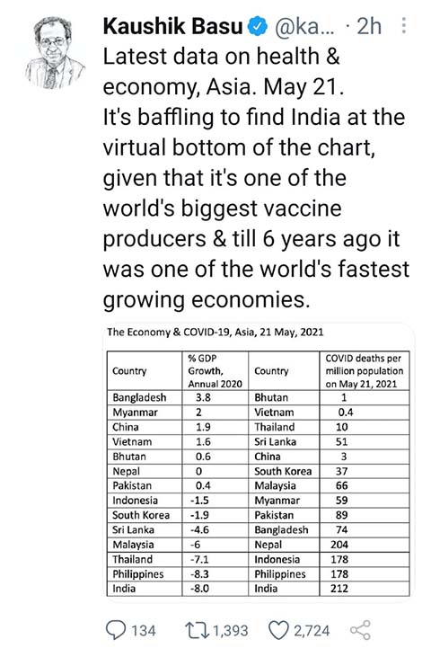Click the India -8.0 GDP growth cell

[215, 589]
